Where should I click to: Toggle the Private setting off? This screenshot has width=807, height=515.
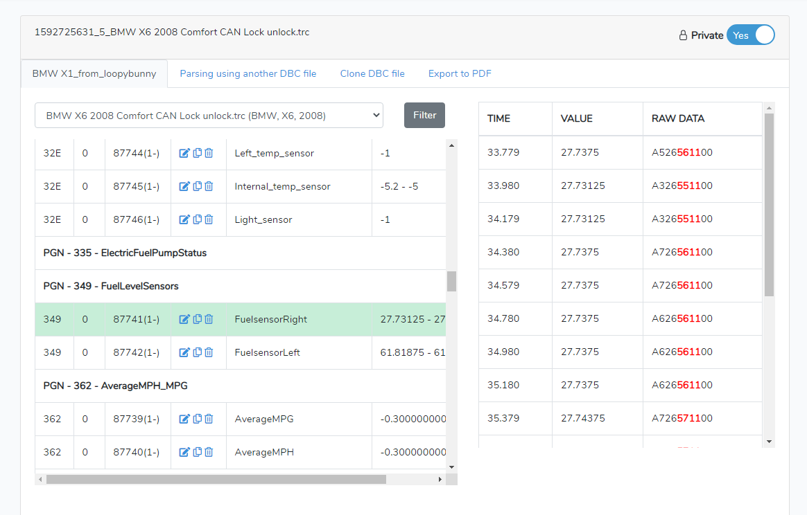[751, 34]
